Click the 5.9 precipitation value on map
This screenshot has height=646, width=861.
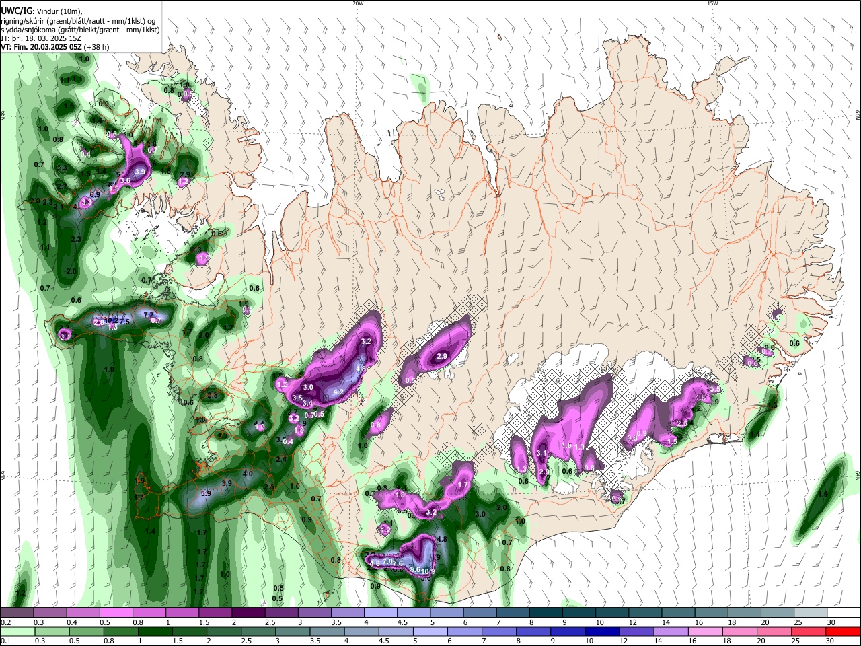pyautogui.click(x=206, y=493)
